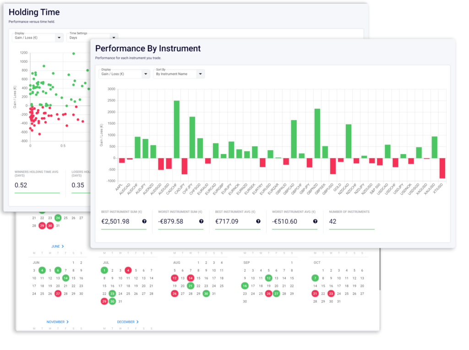Click the green GBPNZD bar in chart
Viewport: 469px width, 350px height.
pyautogui.click(x=317, y=133)
